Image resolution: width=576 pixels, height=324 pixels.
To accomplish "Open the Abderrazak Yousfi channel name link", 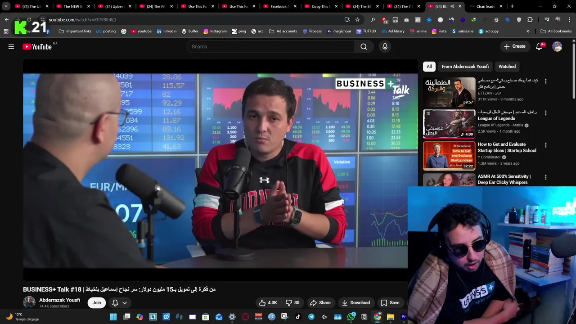I will [x=59, y=300].
